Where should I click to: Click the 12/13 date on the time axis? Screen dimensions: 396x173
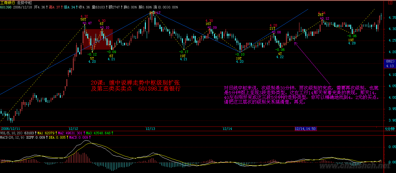[150, 128]
